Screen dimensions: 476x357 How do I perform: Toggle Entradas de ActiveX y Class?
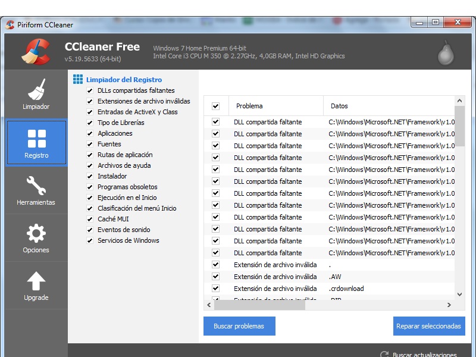click(x=90, y=112)
